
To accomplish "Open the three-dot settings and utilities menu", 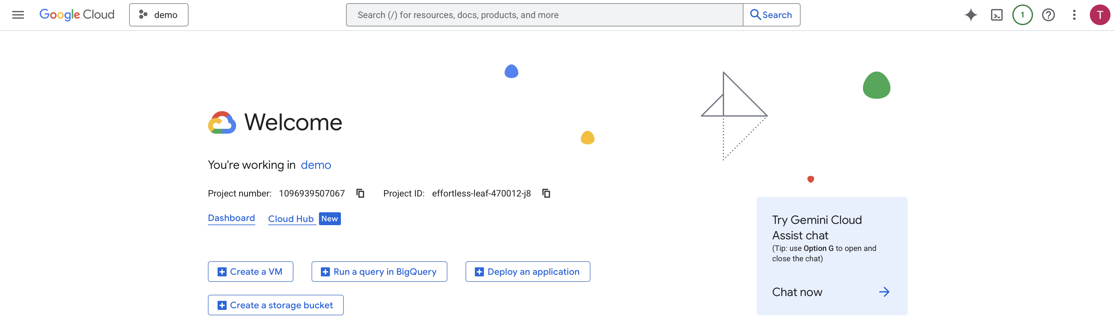I will (1074, 15).
